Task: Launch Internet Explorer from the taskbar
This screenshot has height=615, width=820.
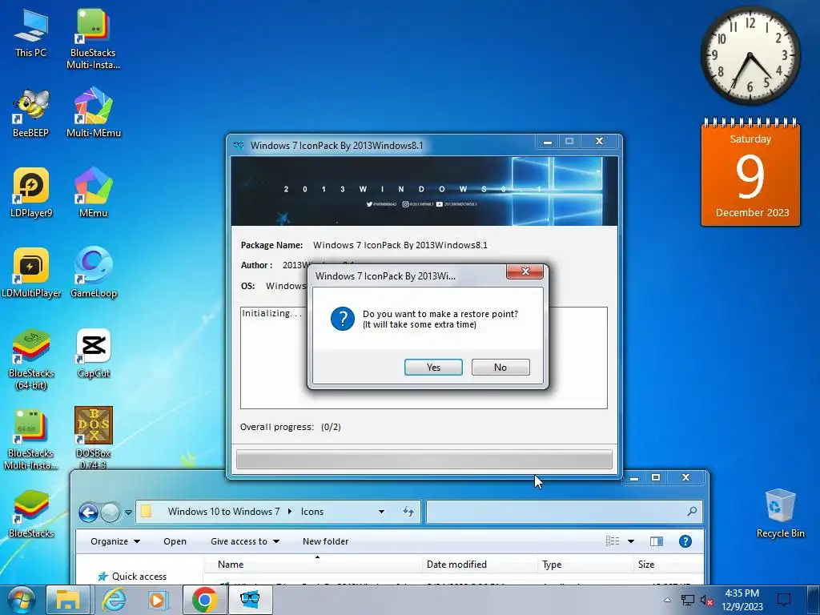Action: (114, 600)
